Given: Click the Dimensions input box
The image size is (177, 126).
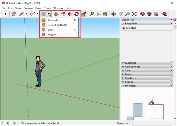Looking at the screenshot, I should tap(152, 123).
